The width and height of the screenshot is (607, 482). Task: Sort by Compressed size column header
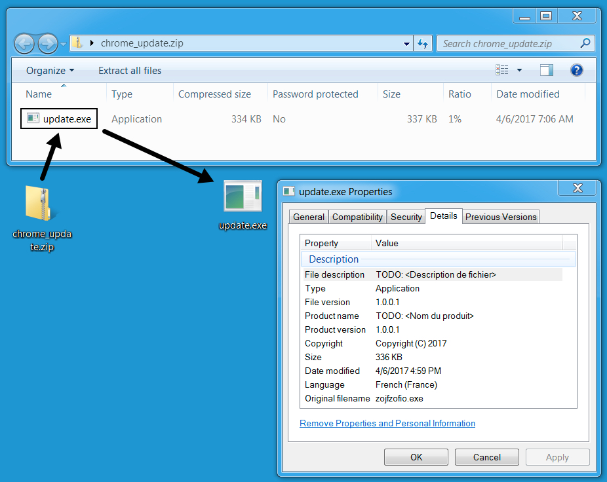(220, 94)
